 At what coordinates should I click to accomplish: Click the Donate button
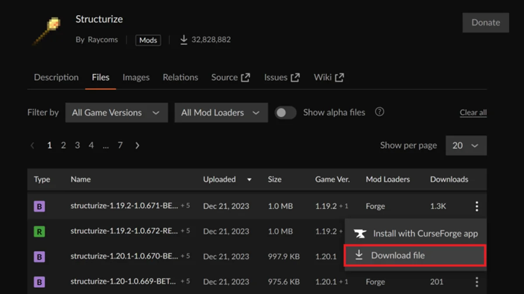pos(485,23)
